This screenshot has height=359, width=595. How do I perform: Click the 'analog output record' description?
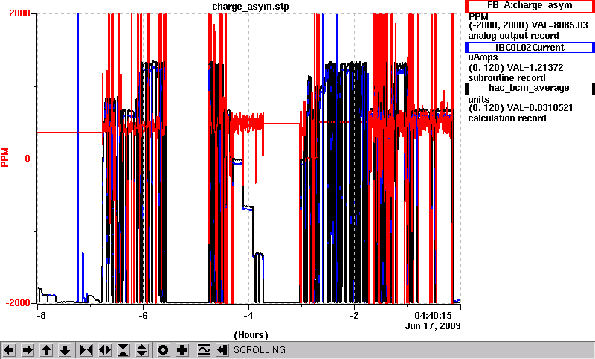(513, 36)
